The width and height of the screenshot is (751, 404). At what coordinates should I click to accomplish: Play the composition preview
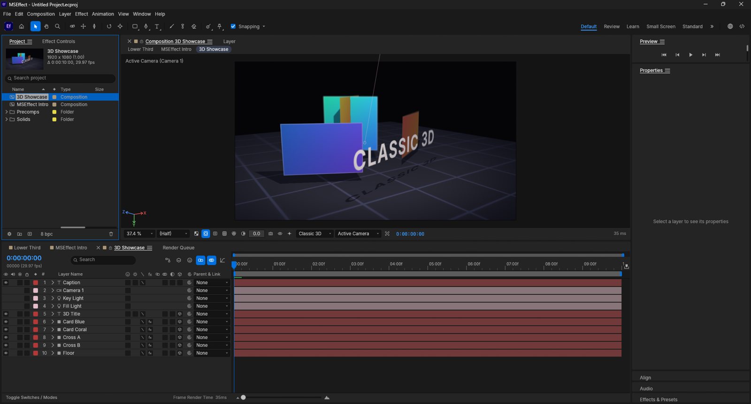(690, 55)
